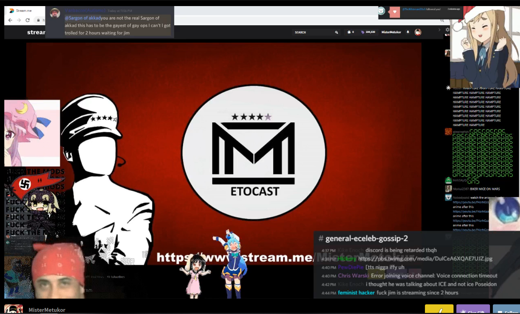This screenshot has height=314, width=520.
Task: Open the topmost youtu.be link in chat
Action: click(471, 202)
